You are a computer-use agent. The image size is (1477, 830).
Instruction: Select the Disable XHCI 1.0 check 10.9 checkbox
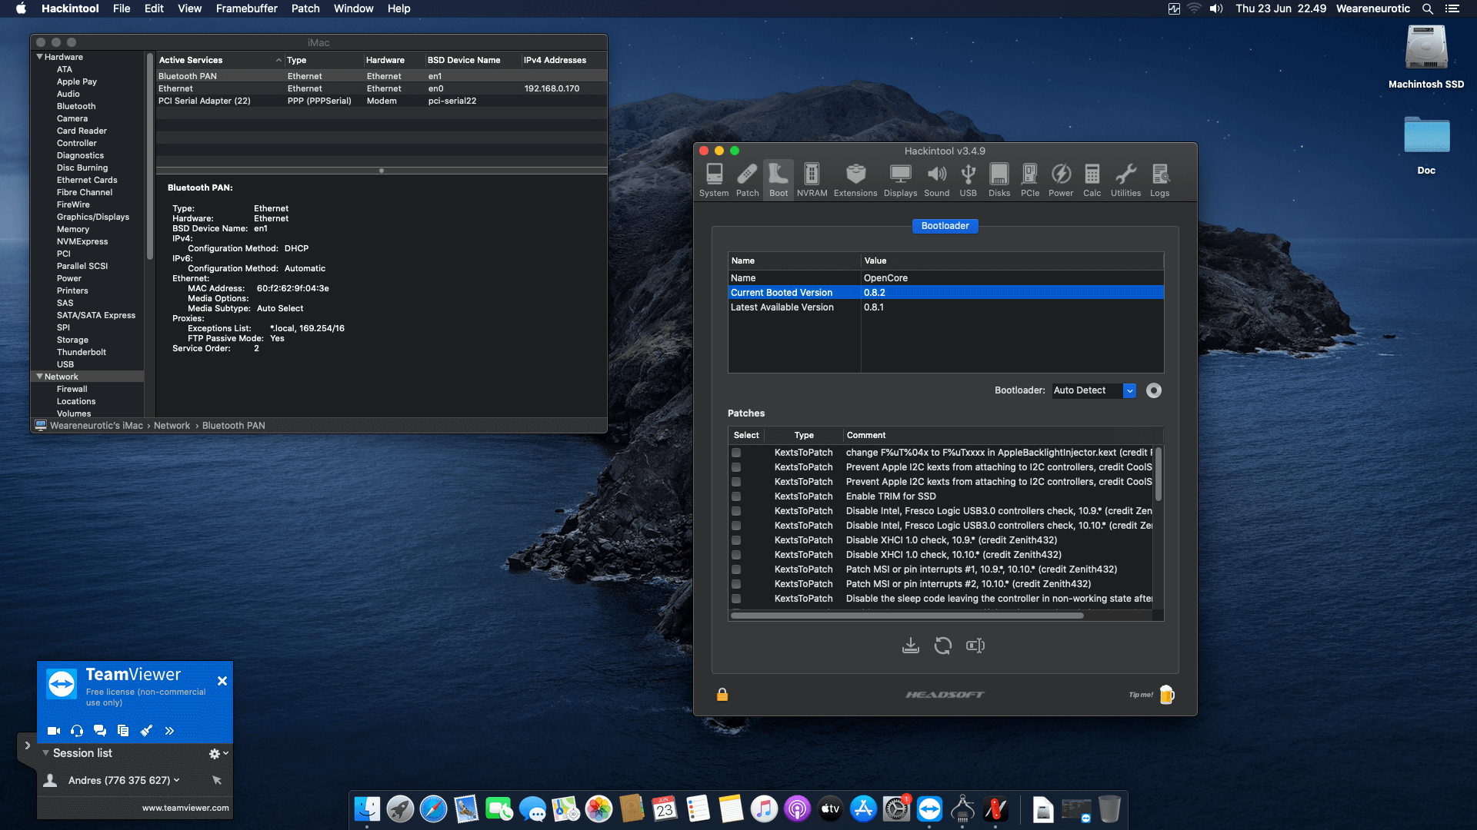(736, 540)
